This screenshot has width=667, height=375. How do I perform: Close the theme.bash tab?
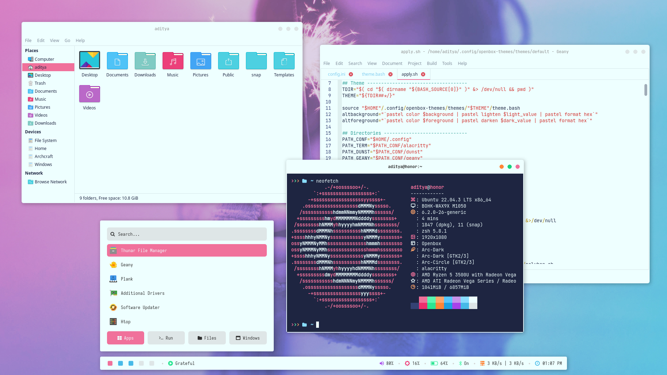coord(390,74)
